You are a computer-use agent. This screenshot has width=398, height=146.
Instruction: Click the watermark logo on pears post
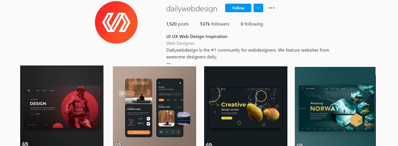click(x=209, y=144)
